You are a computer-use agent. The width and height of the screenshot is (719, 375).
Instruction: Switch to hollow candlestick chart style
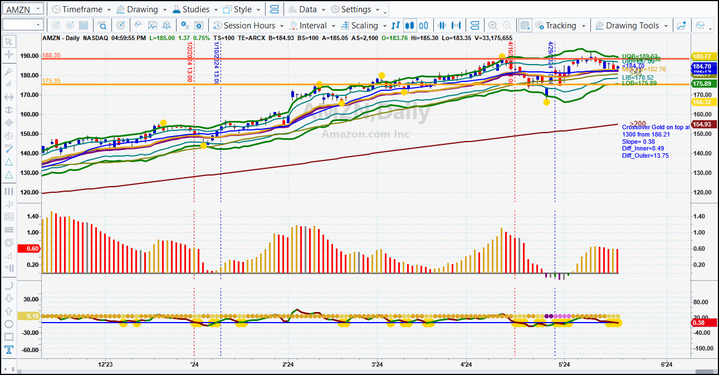[424, 25]
